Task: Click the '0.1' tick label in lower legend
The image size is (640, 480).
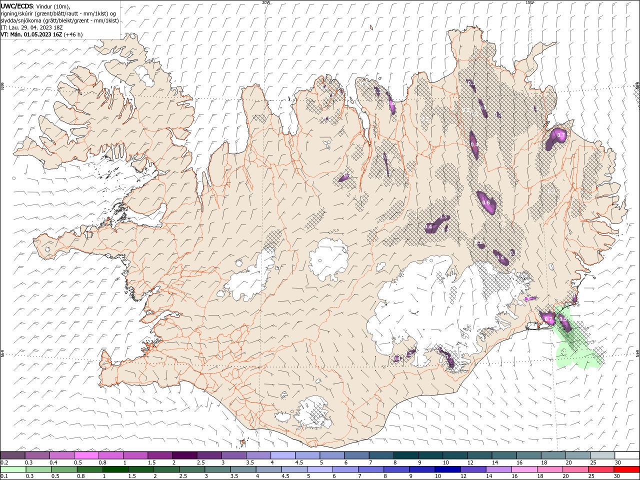Action: point(4,476)
